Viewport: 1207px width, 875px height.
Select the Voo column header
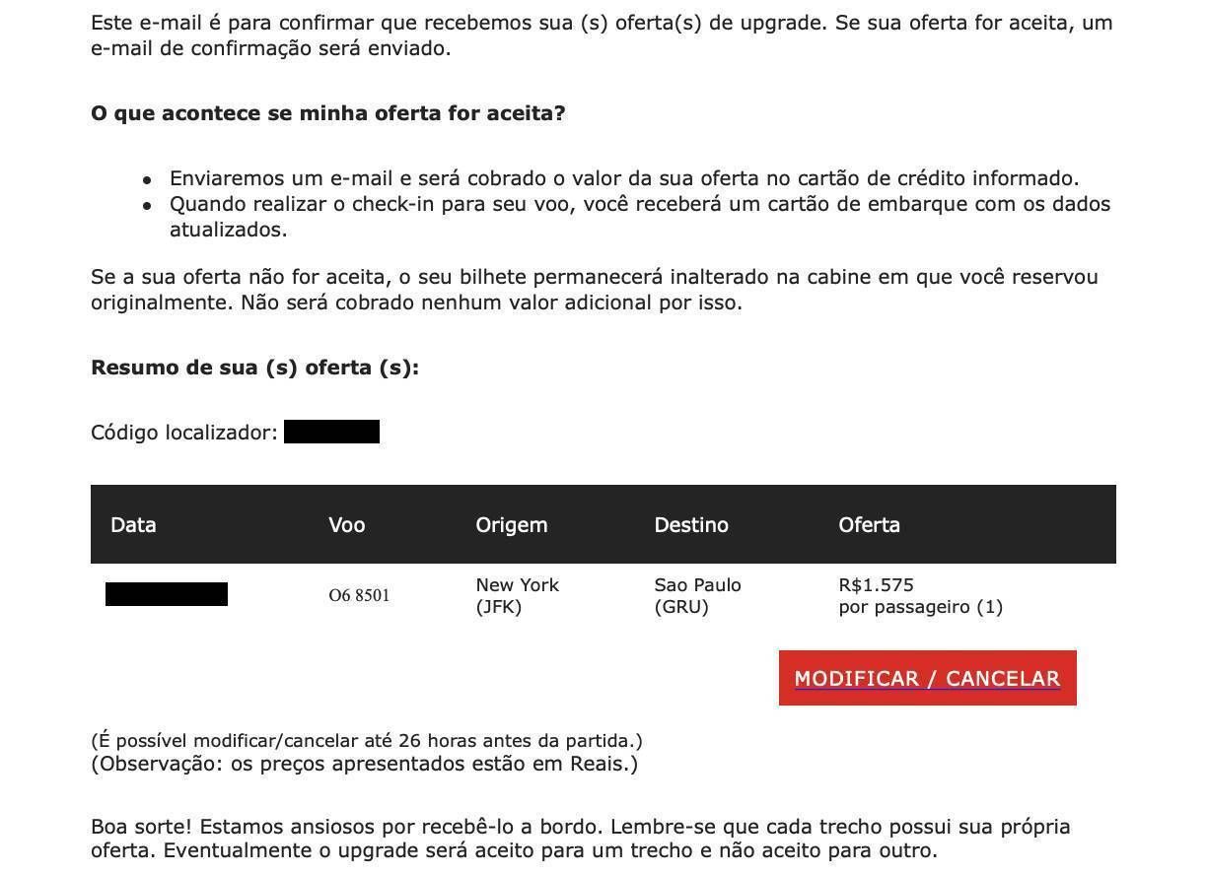click(x=347, y=525)
